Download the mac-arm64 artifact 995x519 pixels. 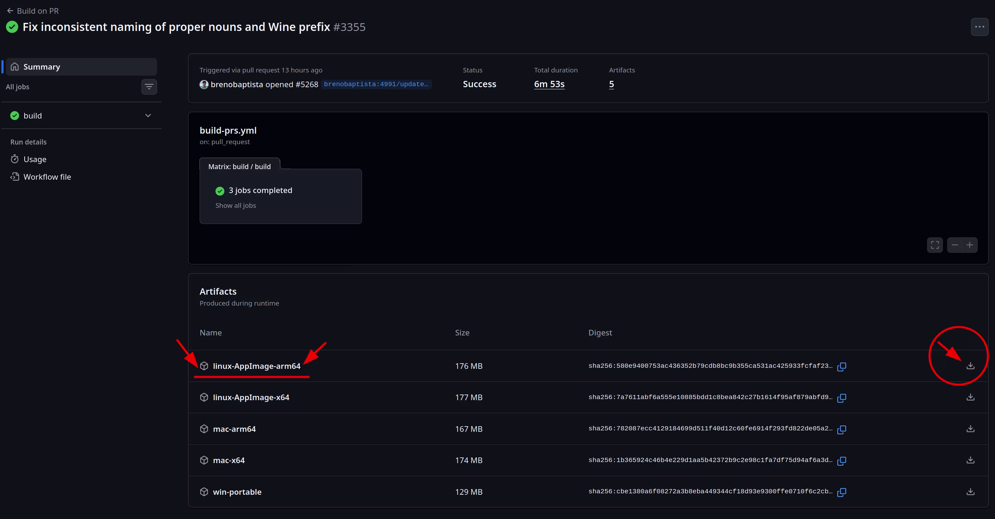click(970, 429)
